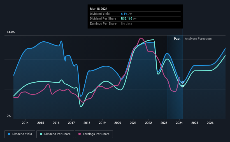Click the Dividend Per Share tooltip row label
The height and width of the screenshot is (142, 230).
(x=103, y=19)
